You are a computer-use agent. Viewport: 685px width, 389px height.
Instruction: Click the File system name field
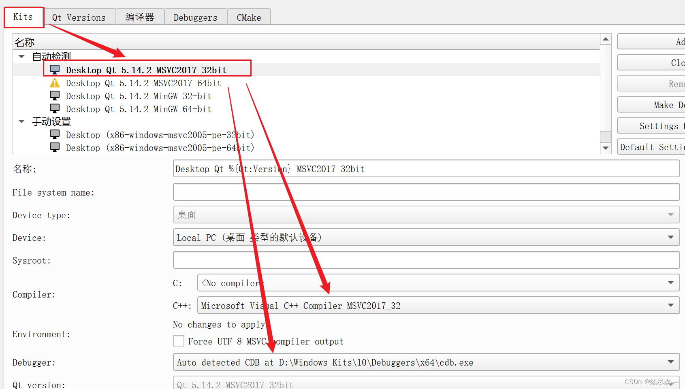(426, 192)
